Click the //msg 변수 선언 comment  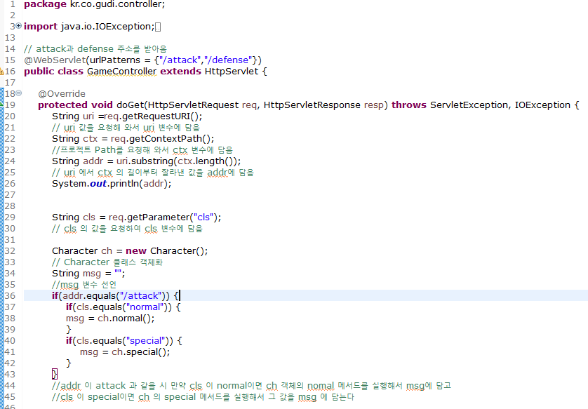[x=84, y=285]
